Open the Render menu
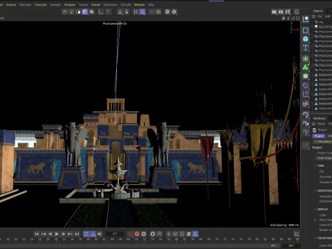Viewport: 332px width, 249px height. pyautogui.click(x=95, y=5)
